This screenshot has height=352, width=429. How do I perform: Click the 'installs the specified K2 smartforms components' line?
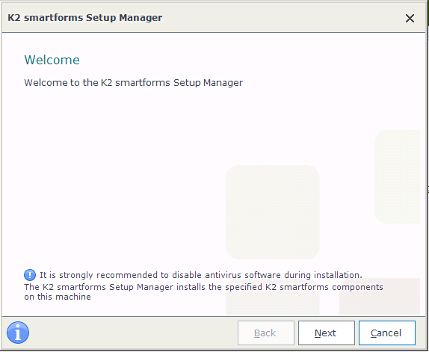click(x=203, y=287)
